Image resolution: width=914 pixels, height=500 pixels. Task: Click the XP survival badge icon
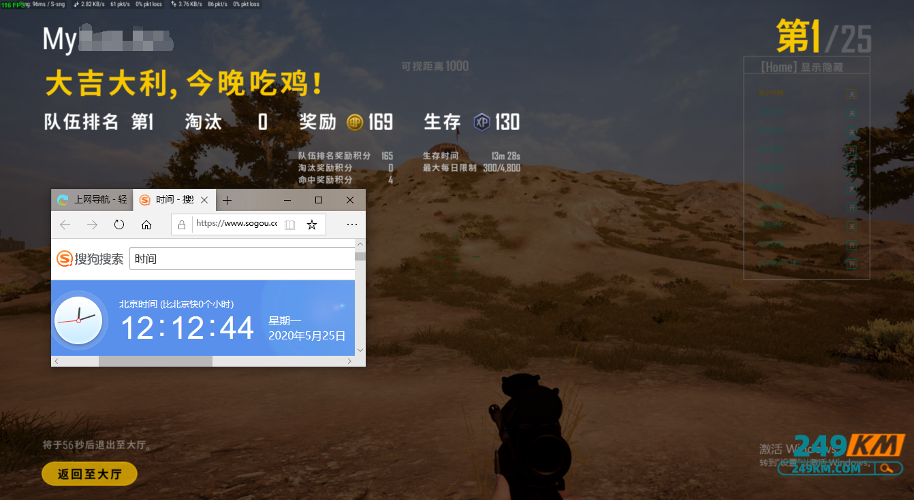tap(482, 122)
